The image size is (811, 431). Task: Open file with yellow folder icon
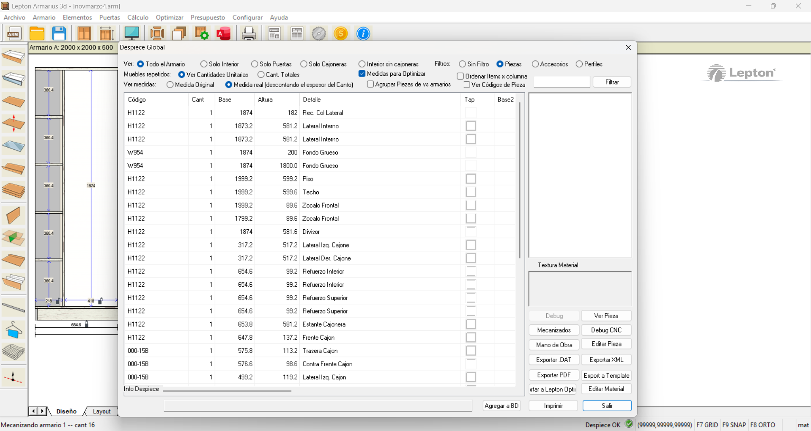point(37,33)
